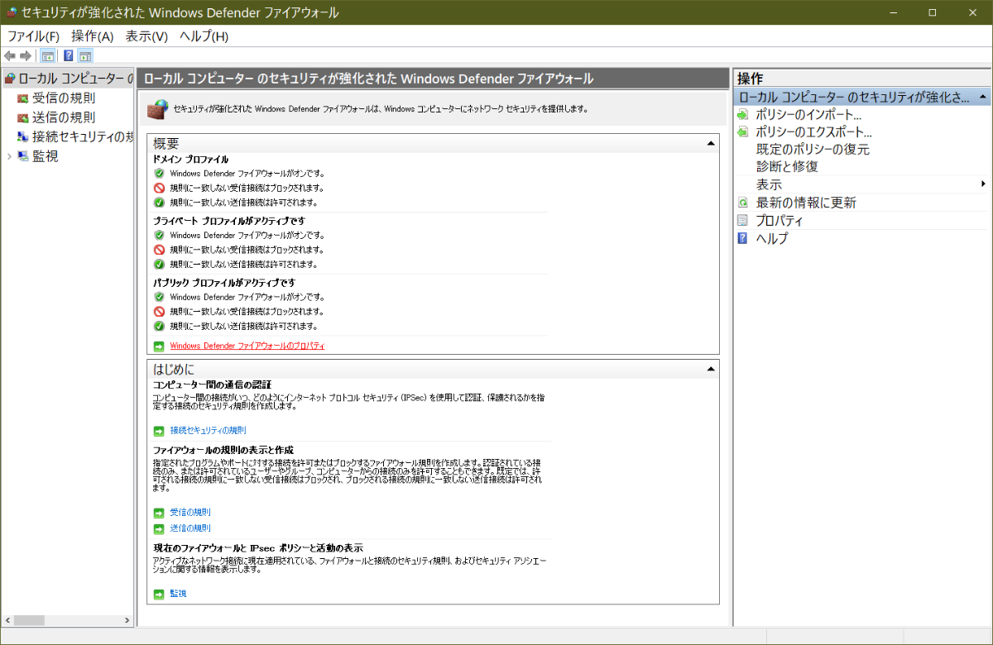Click the 最新の情報に更新 refresh icon
The width and height of the screenshot is (993, 645).
(x=742, y=203)
